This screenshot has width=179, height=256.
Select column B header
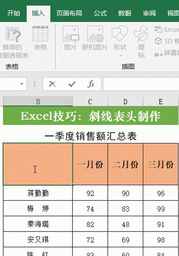click(38, 101)
